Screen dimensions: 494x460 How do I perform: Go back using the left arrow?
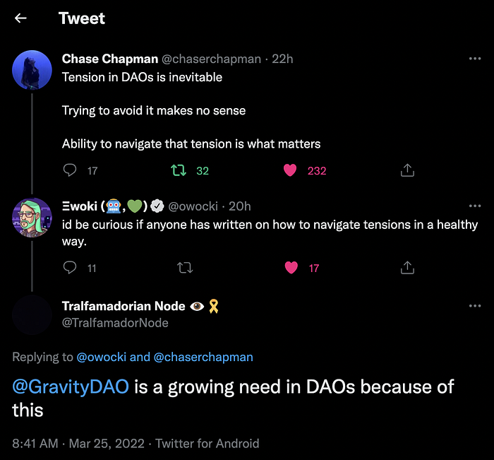20,18
